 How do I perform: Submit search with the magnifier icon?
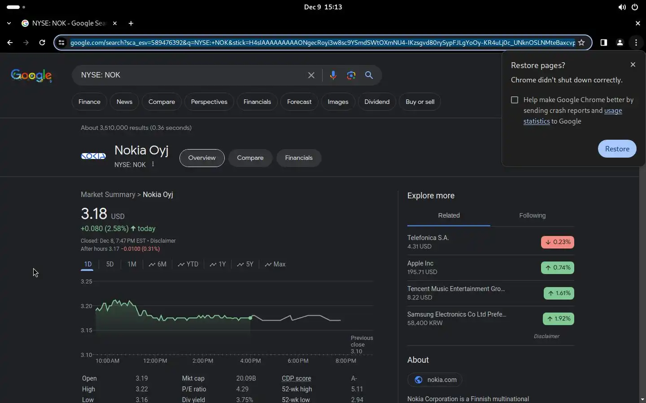pyautogui.click(x=369, y=75)
